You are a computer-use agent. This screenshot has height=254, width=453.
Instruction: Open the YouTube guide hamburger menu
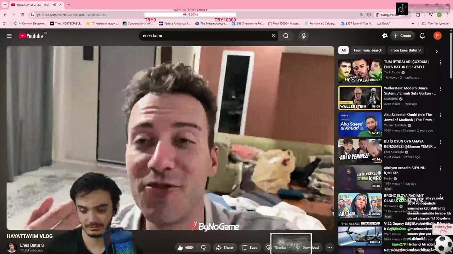pyautogui.click(x=9, y=36)
